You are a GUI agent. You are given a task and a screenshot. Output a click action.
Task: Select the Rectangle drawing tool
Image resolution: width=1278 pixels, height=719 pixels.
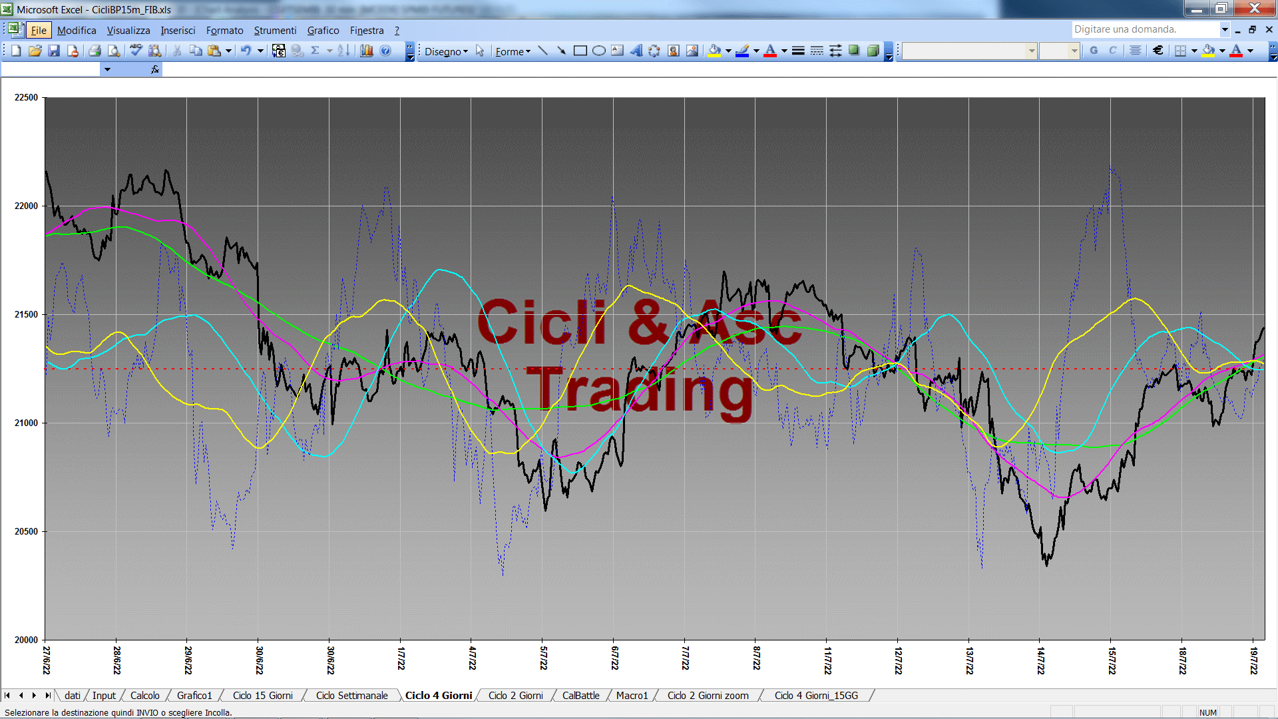[580, 51]
